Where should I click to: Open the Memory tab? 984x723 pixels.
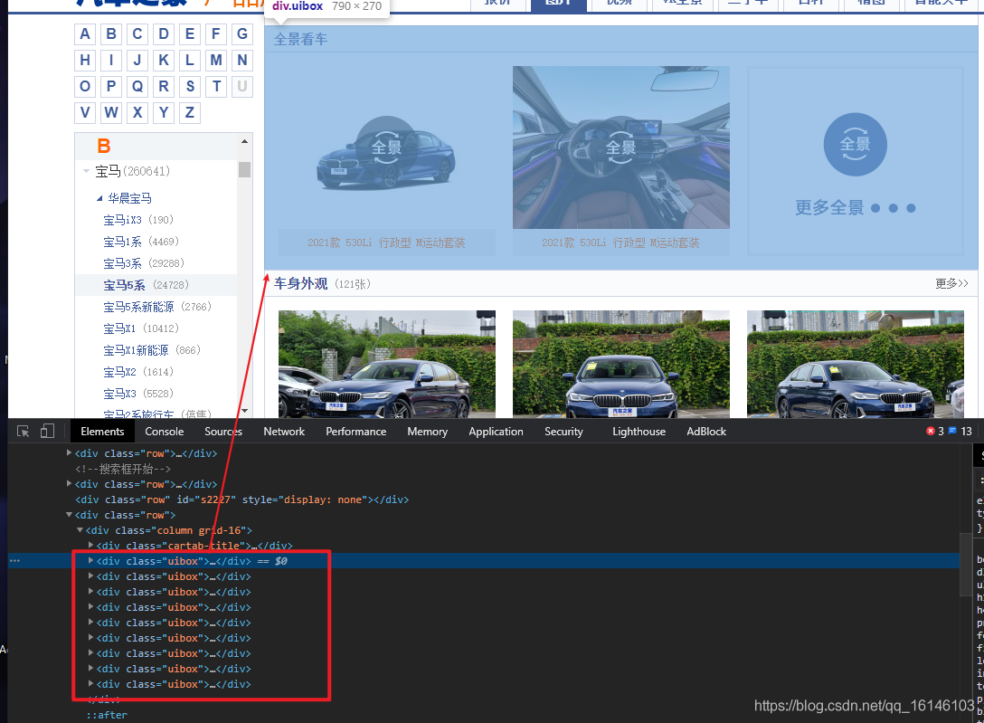[428, 431]
